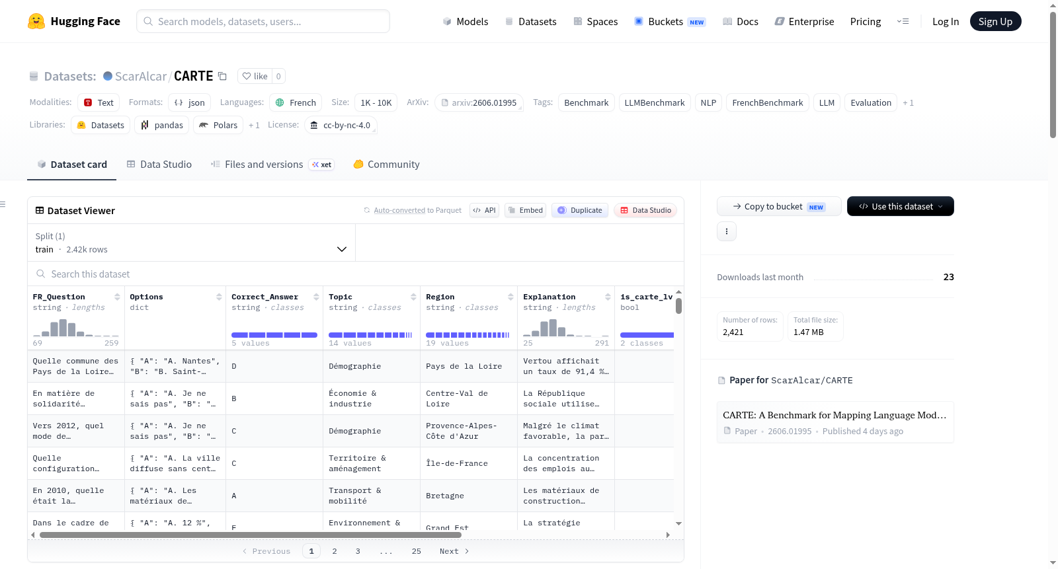Go to the Pricing page
The width and height of the screenshot is (1058, 569).
(866, 21)
